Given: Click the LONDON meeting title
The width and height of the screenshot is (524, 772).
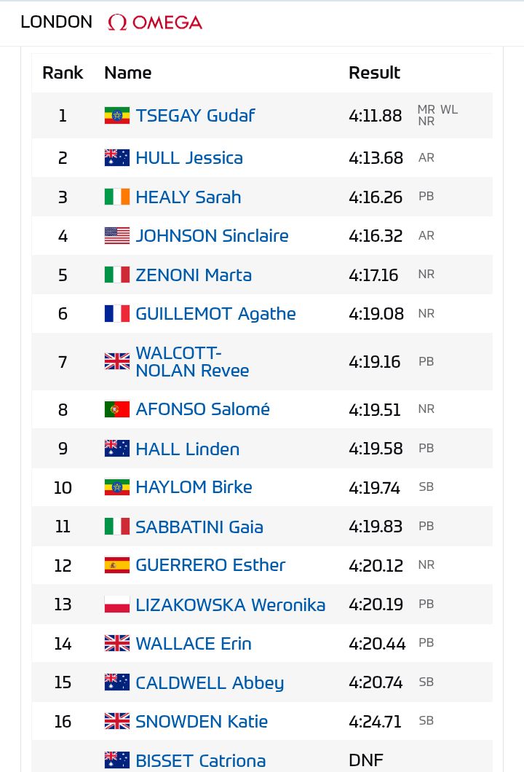Looking at the screenshot, I should click(x=57, y=22).
